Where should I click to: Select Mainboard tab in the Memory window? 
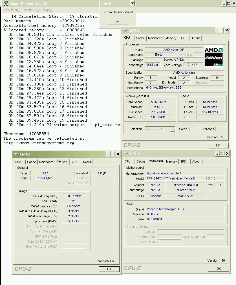[46, 162]
